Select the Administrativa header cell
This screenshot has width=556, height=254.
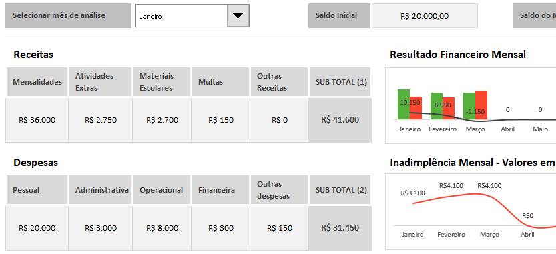(100, 190)
